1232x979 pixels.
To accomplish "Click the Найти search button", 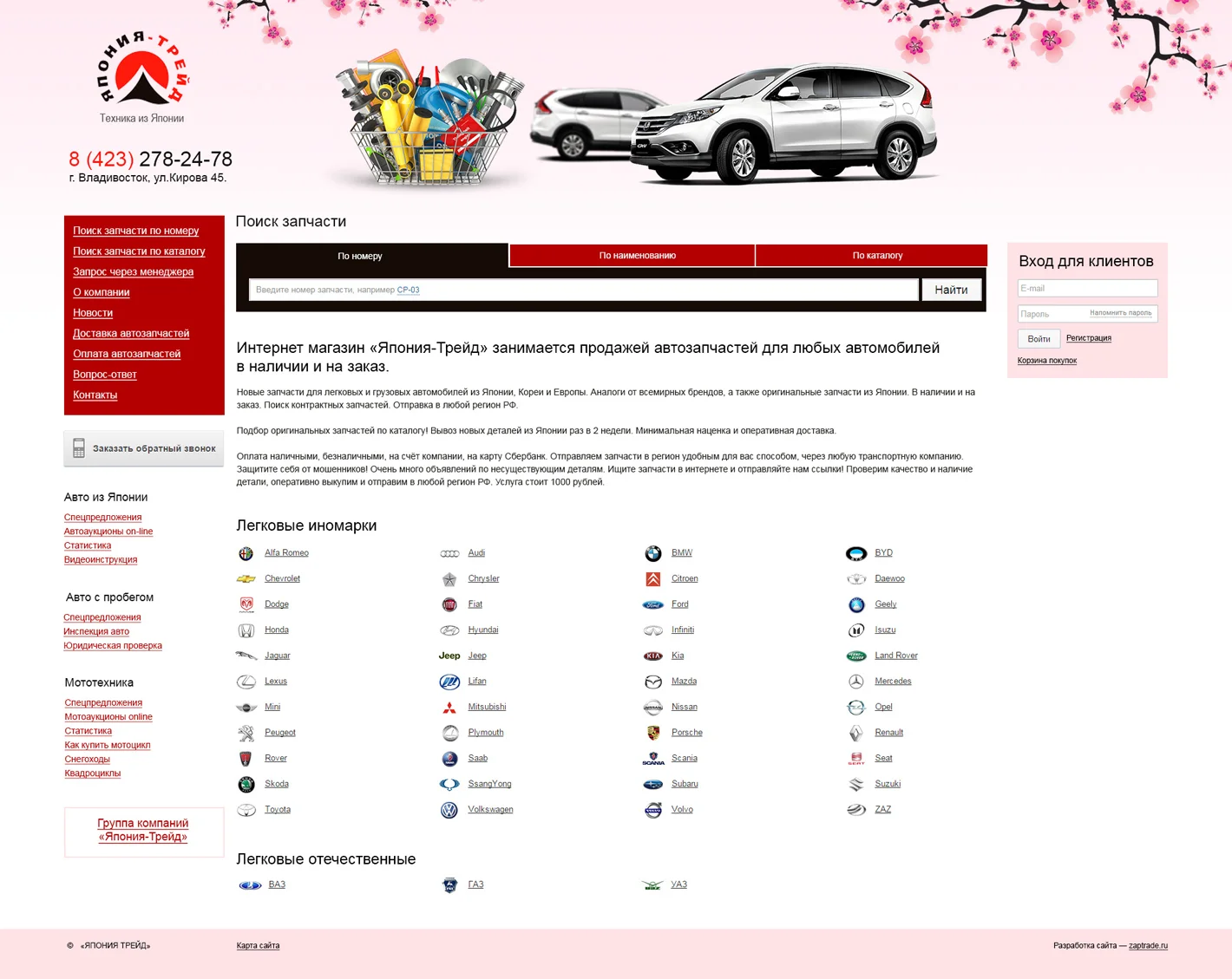I will pos(951,290).
